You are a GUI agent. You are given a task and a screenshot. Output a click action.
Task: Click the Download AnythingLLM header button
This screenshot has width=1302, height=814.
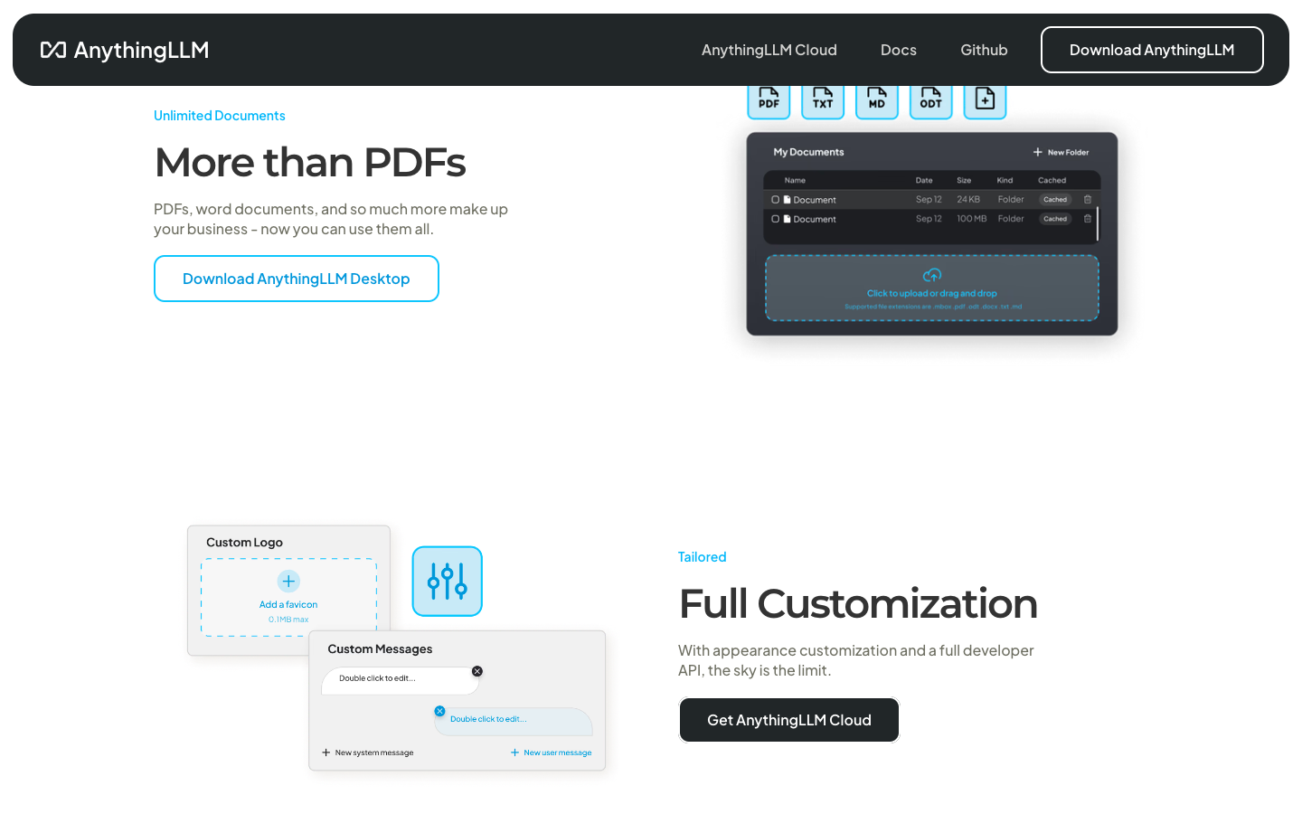pos(1151,50)
